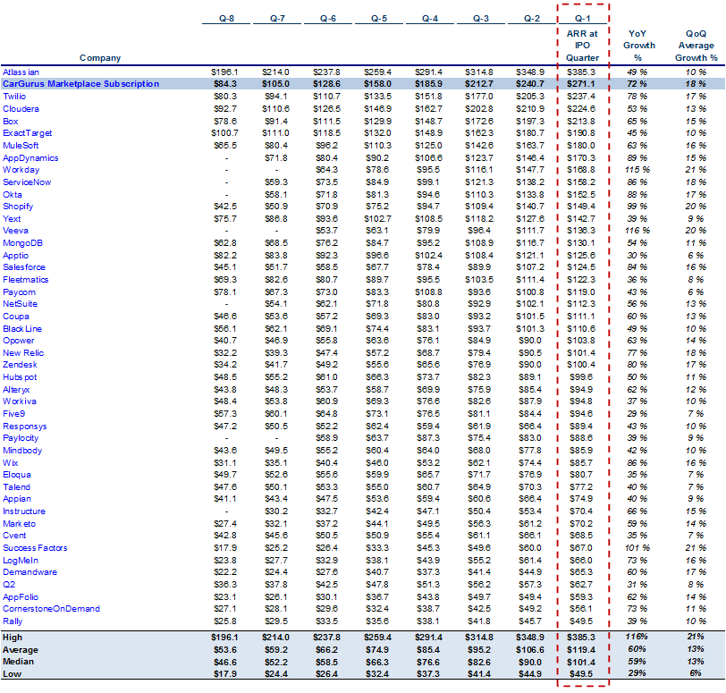Select the CarGurus Marketplace Subscription row label
The height and width of the screenshot is (693, 726).
[80, 84]
